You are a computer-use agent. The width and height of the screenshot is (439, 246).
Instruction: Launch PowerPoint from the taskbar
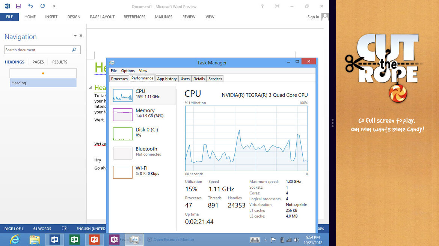94,240
